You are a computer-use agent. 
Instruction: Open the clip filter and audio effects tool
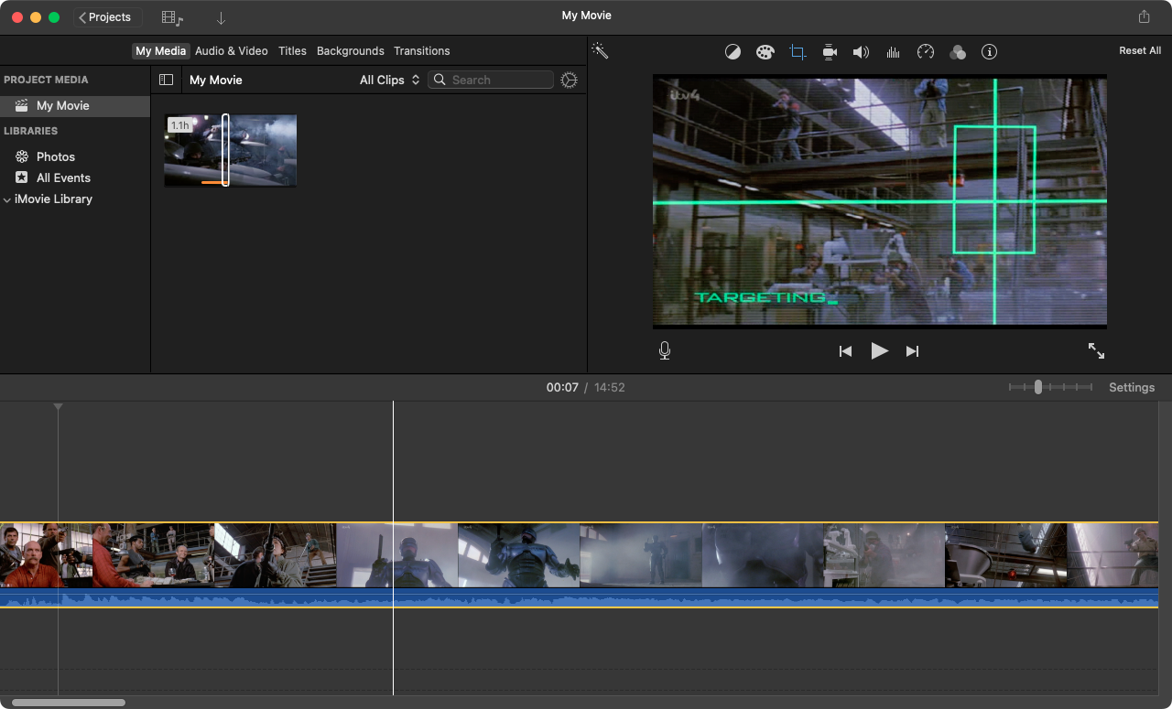(x=958, y=52)
